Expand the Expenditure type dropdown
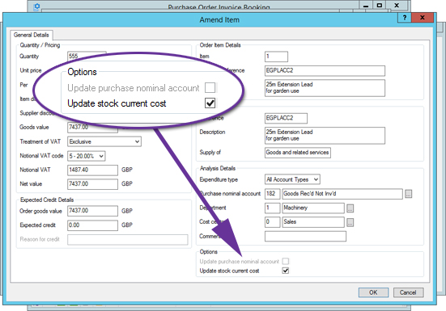Viewport: 446px width, 311px height. [x=292, y=179]
